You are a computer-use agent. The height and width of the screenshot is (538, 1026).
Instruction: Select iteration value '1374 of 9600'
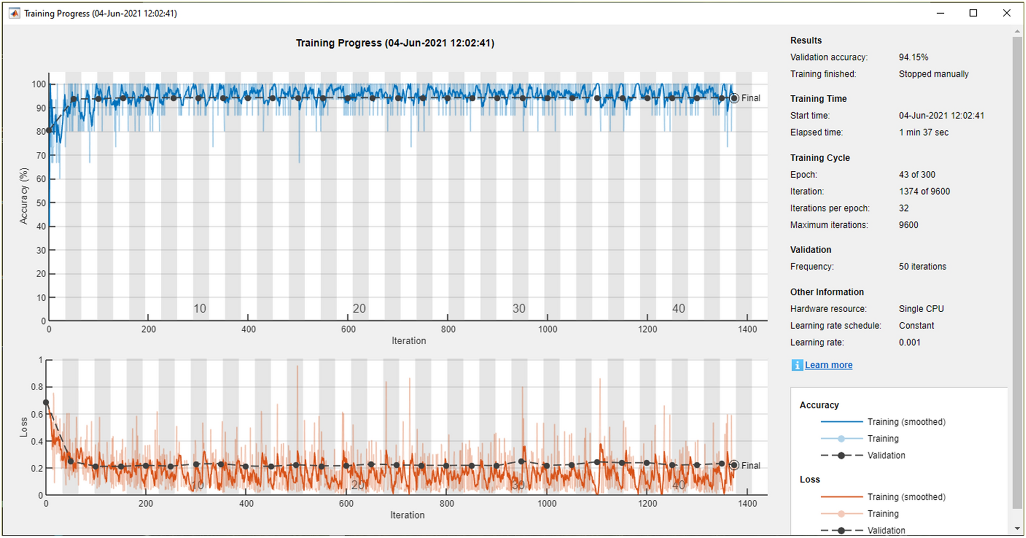point(924,191)
